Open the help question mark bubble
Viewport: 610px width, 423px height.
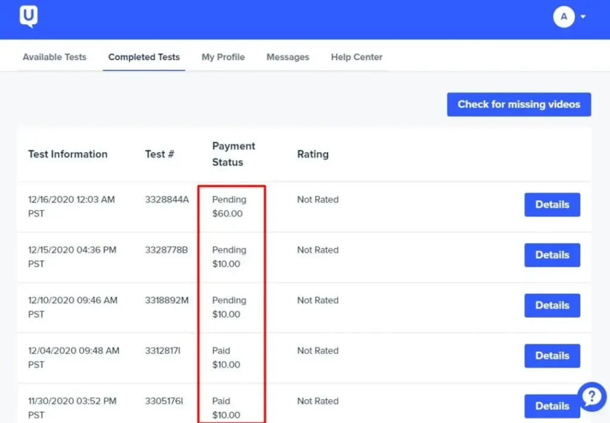click(592, 397)
